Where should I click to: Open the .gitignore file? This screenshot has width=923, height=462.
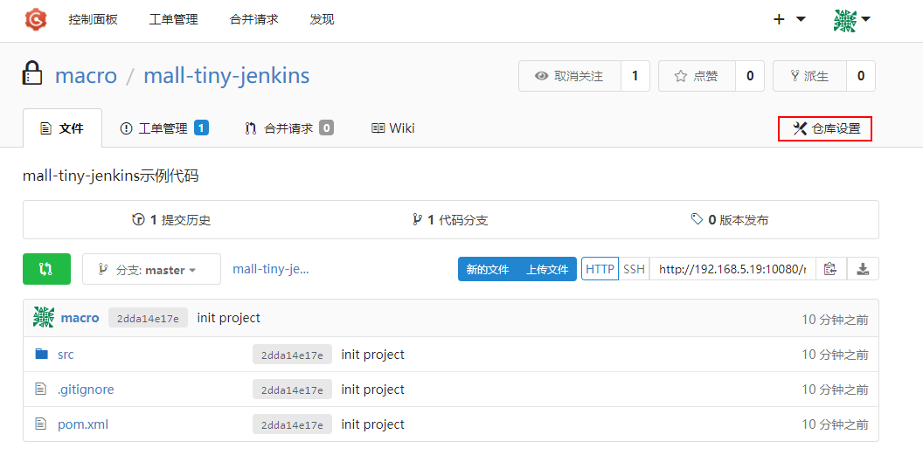click(86, 389)
